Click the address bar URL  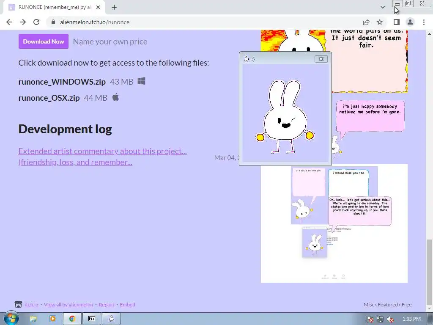95,22
